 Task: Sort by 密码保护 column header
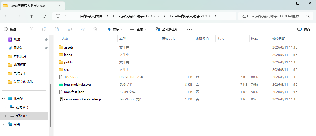click(202, 39)
